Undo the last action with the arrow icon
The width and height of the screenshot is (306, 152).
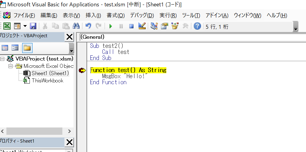89,26
